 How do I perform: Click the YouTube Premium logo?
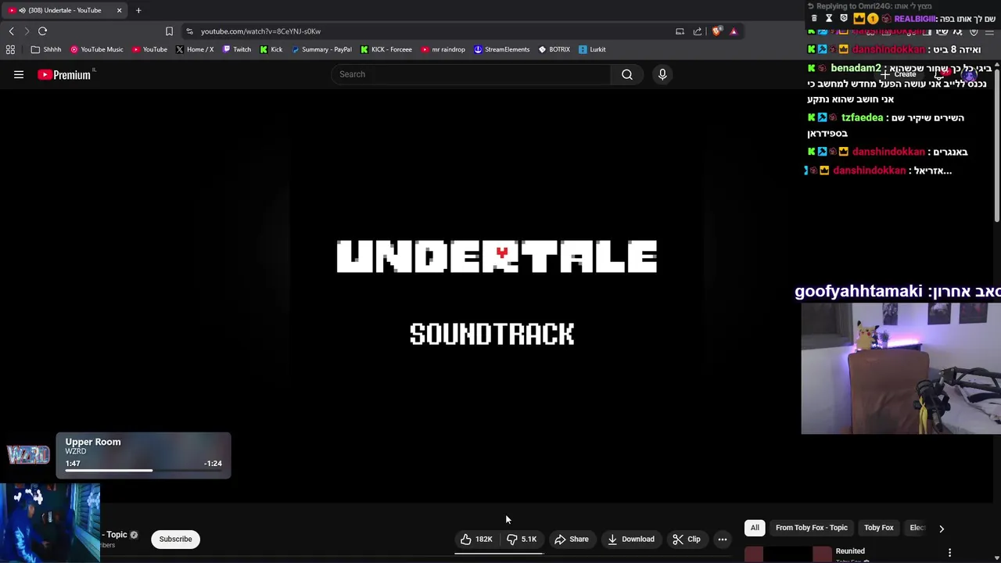pos(64,74)
